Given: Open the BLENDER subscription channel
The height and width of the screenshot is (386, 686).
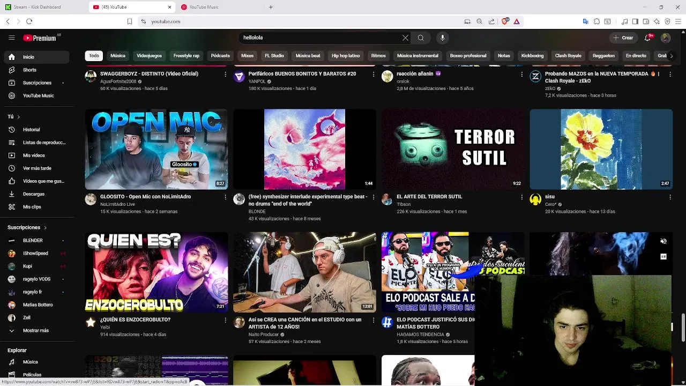Looking at the screenshot, I should pos(36,240).
